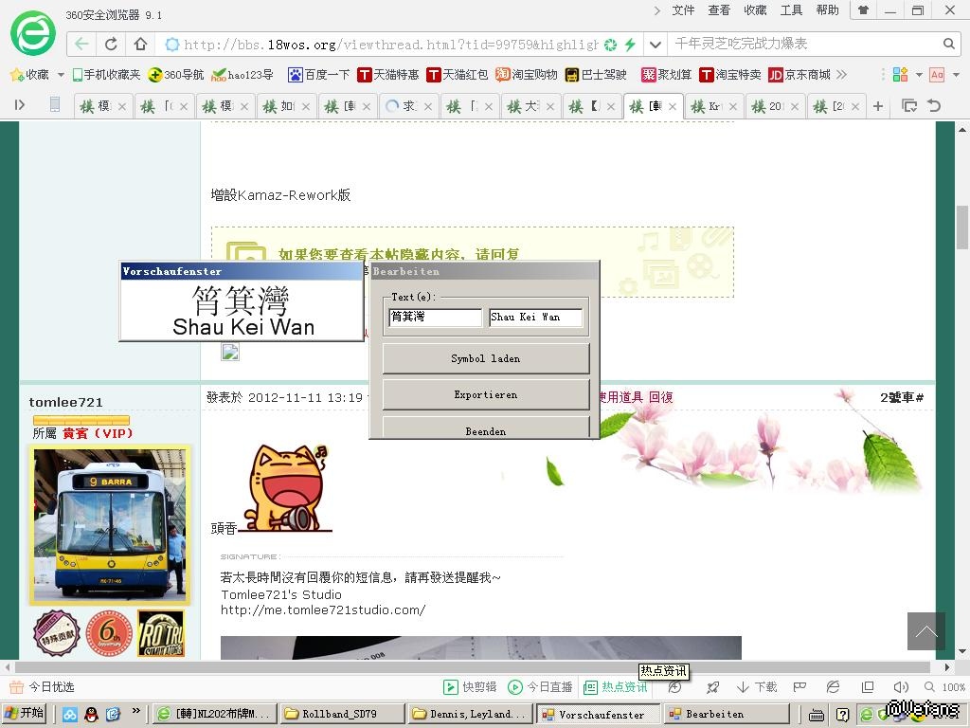Open the address bar dropdown arrow
The image size is (970, 728).
click(x=655, y=45)
